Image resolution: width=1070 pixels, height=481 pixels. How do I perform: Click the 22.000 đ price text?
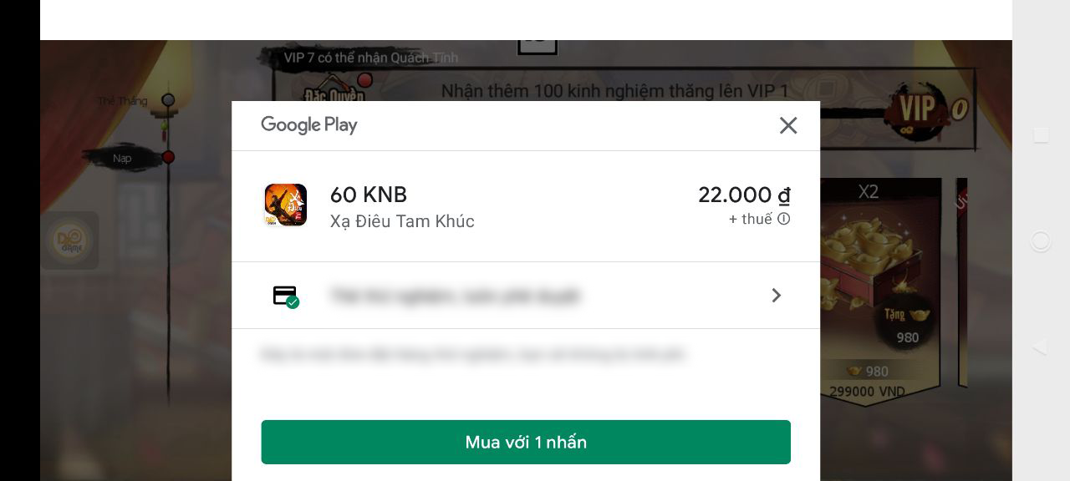(x=744, y=195)
